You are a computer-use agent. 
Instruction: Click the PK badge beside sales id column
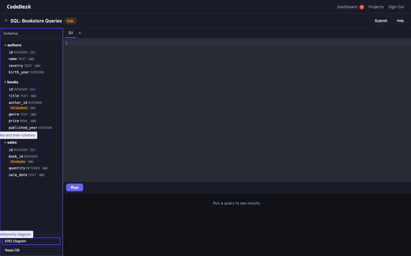coord(32,150)
